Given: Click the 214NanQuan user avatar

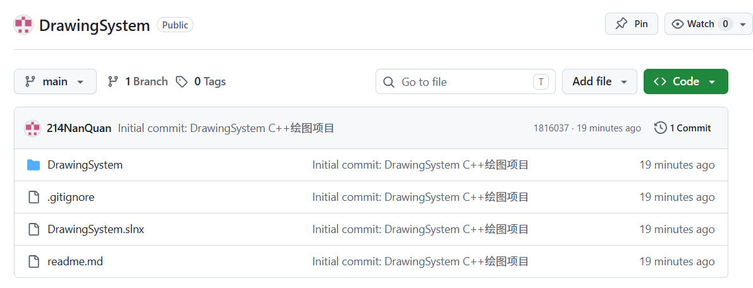Looking at the screenshot, I should coord(32,128).
